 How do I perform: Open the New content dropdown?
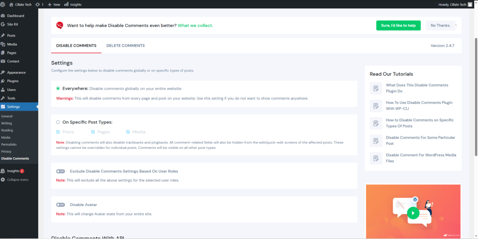[54, 4]
